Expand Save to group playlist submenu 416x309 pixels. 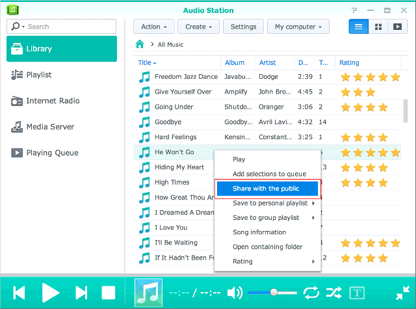(267, 218)
